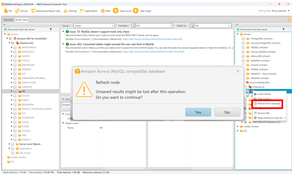Close the Amazon Aurora dialog

(x=238, y=71)
